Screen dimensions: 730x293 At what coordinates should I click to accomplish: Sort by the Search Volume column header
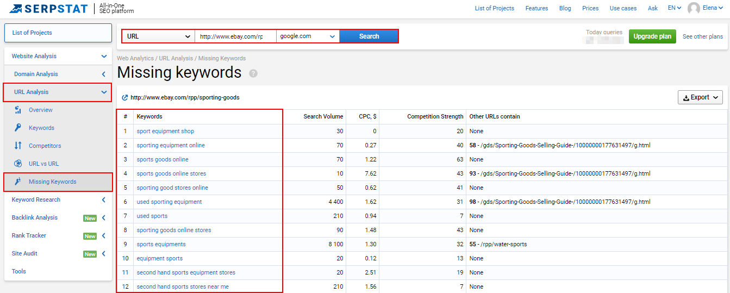click(323, 116)
